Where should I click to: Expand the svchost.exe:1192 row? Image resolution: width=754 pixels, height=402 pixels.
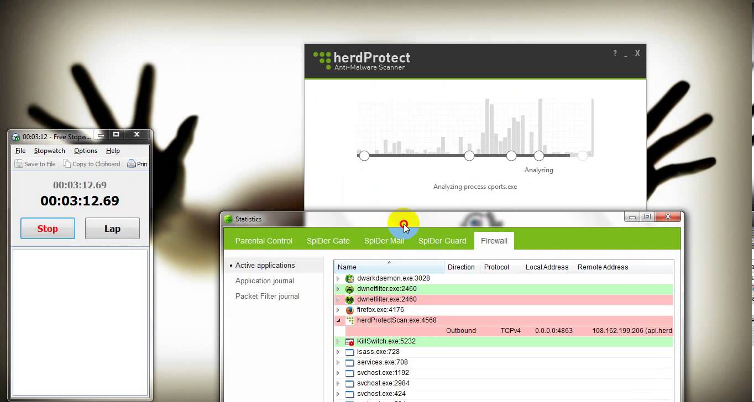(338, 373)
